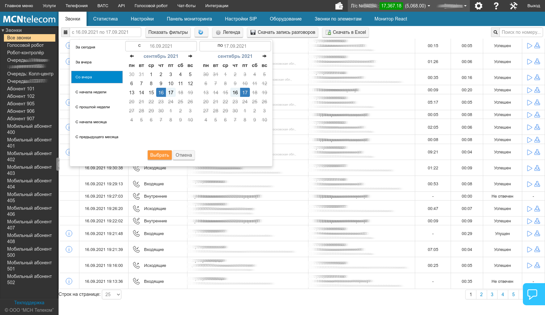Go to next month in right calendar
This screenshot has width=545, height=315.
pos(265,56)
